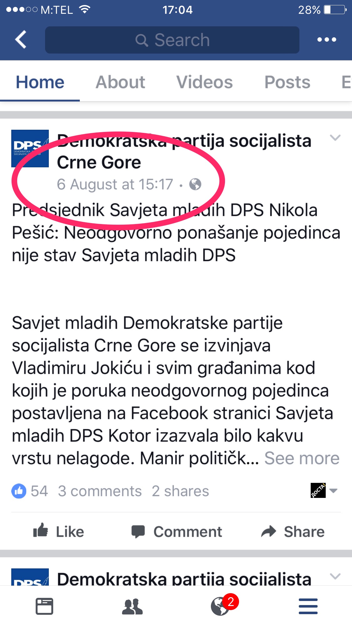Tap the Share button
This screenshot has width=352, height=627.
tap(293, 531)
